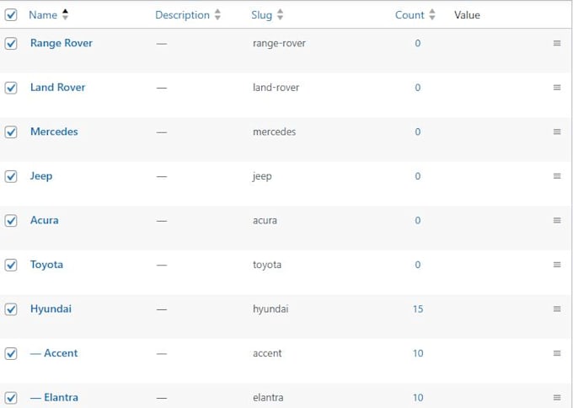
Task: Sort the table by Description column
Action: [182, 15]
